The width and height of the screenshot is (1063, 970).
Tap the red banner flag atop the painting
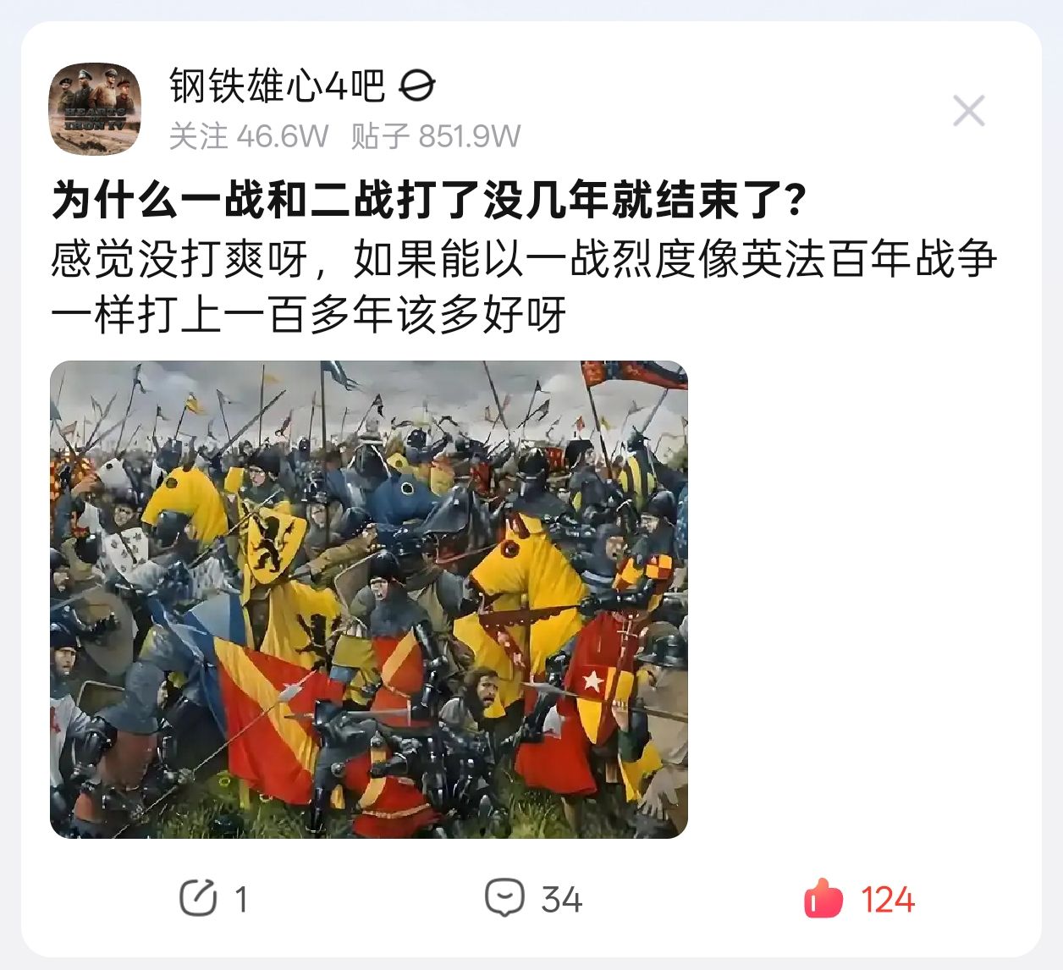pyautogui.click(x=633, y=374)
